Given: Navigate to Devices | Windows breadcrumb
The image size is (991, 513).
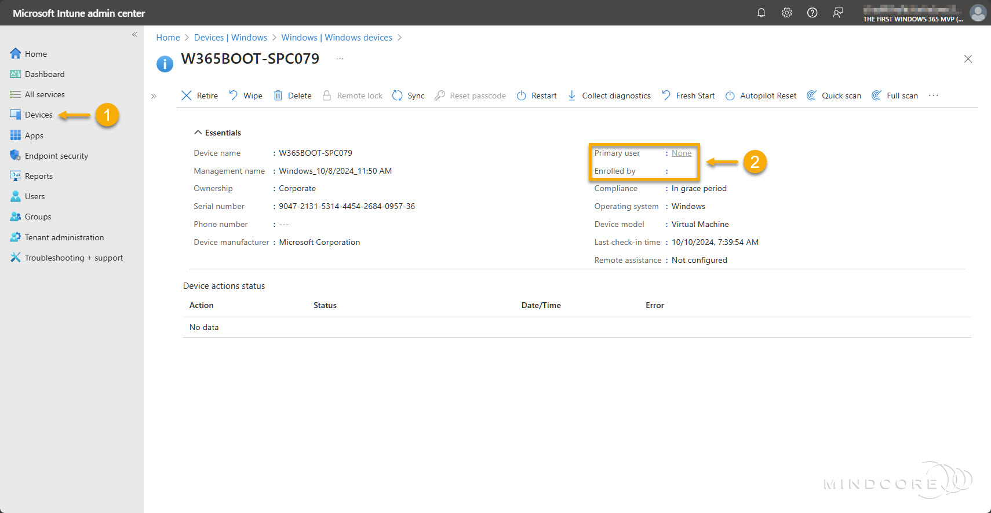Looking at the screenshot, I should (230, 38).
